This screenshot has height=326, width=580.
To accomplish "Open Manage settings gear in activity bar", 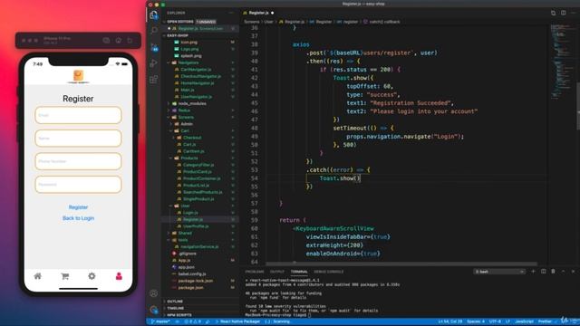I will point(153,310).
